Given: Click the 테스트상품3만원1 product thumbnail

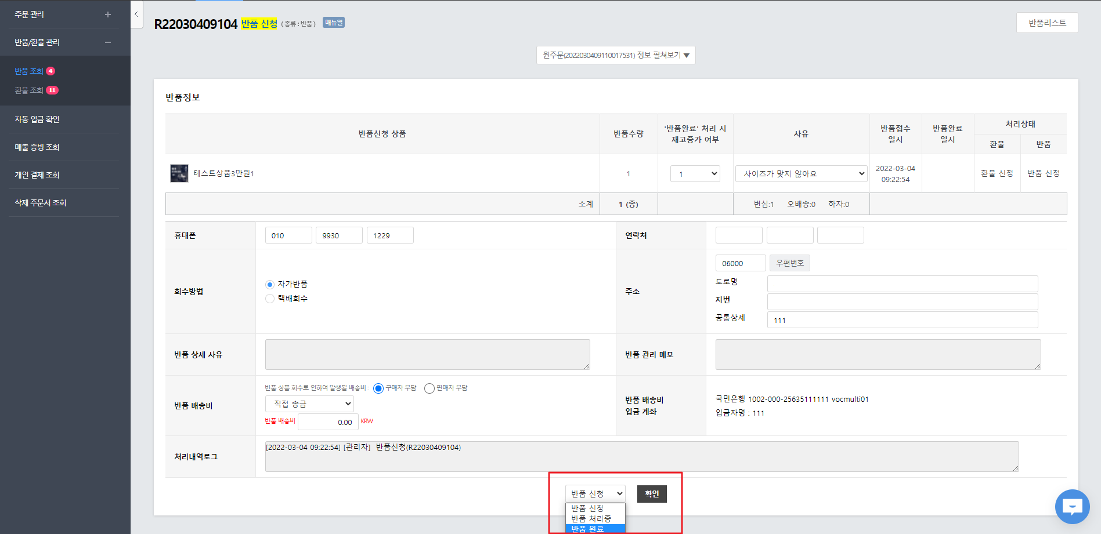Looking at the screenshot, I should (179, 173).
